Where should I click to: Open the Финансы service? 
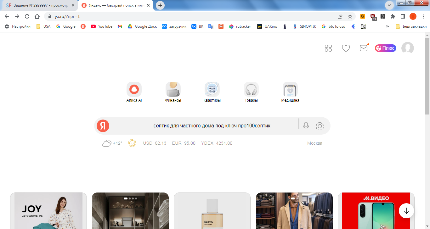tap(173, 92)
